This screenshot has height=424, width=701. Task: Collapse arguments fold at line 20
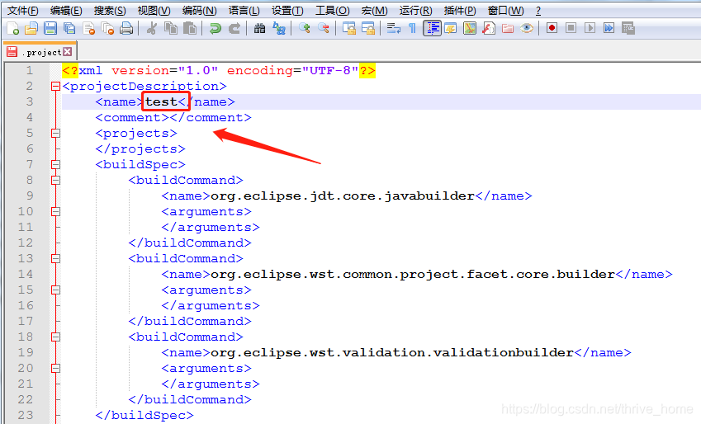[x=55, y=368]
